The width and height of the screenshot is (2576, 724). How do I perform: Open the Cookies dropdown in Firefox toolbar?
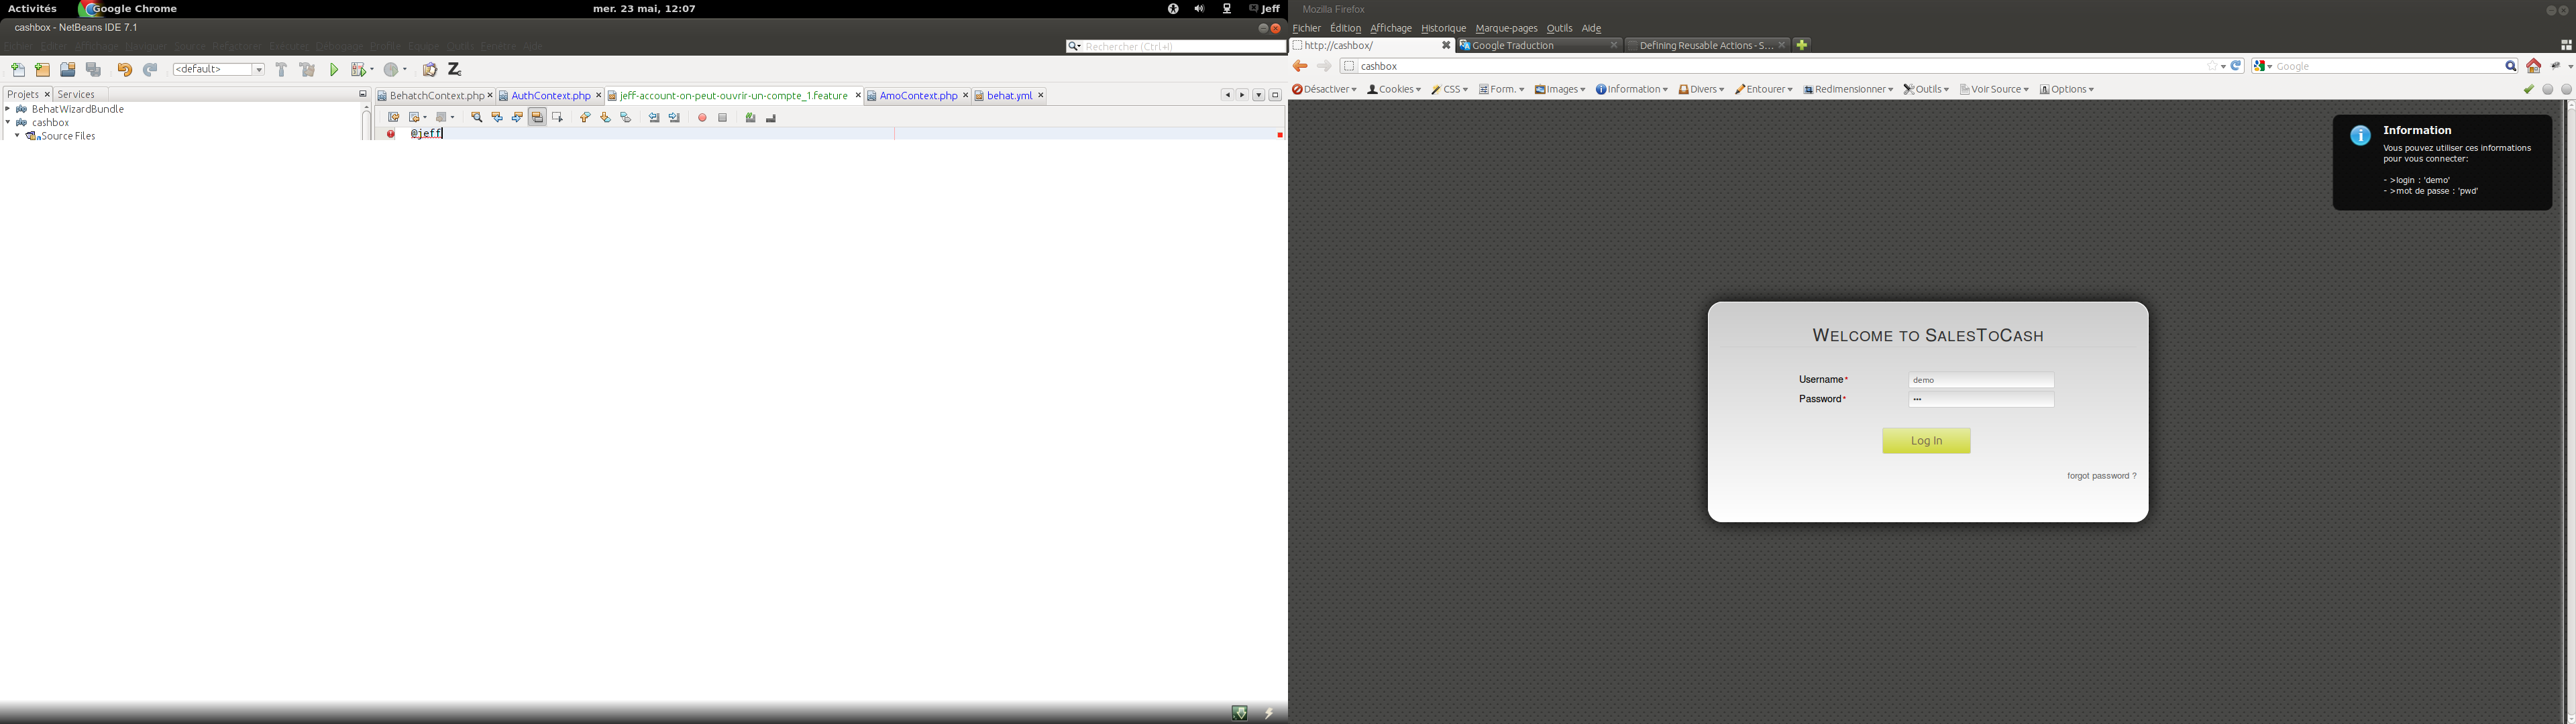(x=1394, y=90)
